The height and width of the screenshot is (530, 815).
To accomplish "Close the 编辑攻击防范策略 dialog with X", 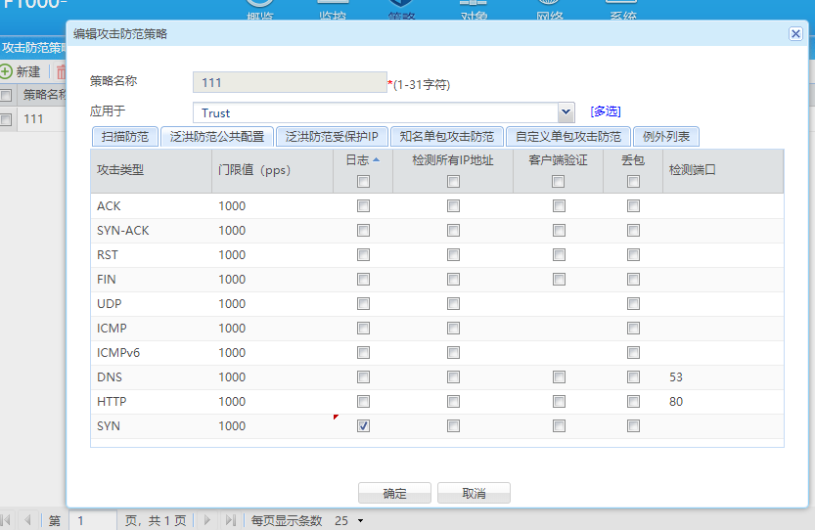I will 795,33.
